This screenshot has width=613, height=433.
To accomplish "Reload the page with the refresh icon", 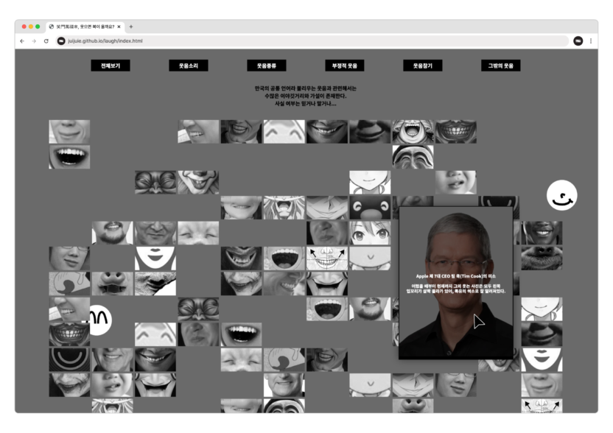I will [x=46, y=41].
